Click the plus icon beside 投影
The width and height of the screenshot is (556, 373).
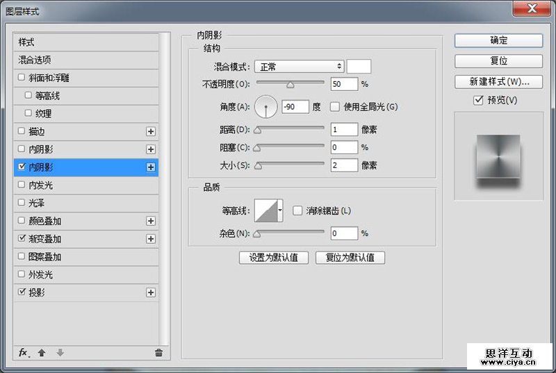151,292
